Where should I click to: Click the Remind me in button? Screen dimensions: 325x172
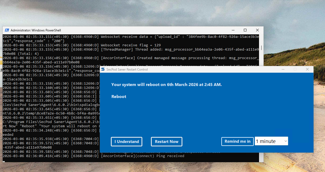point(237,141)
